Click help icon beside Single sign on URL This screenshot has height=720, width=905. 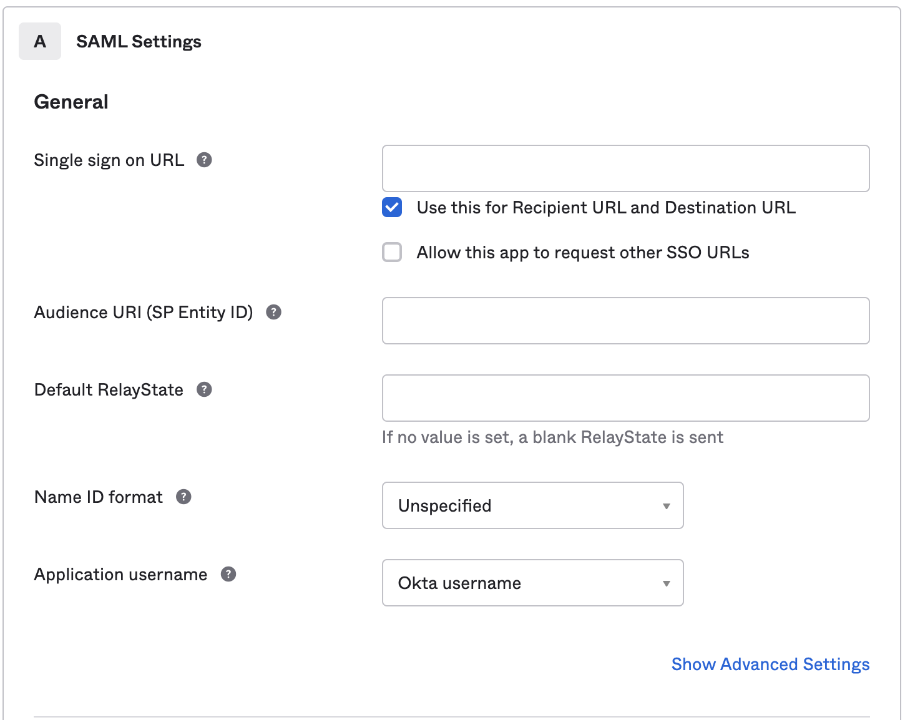(x=204, y=160)
